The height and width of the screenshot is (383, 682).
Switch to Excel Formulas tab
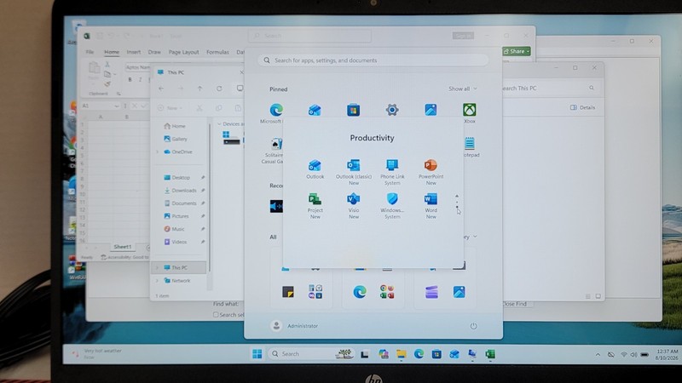(x=217, y=52)
